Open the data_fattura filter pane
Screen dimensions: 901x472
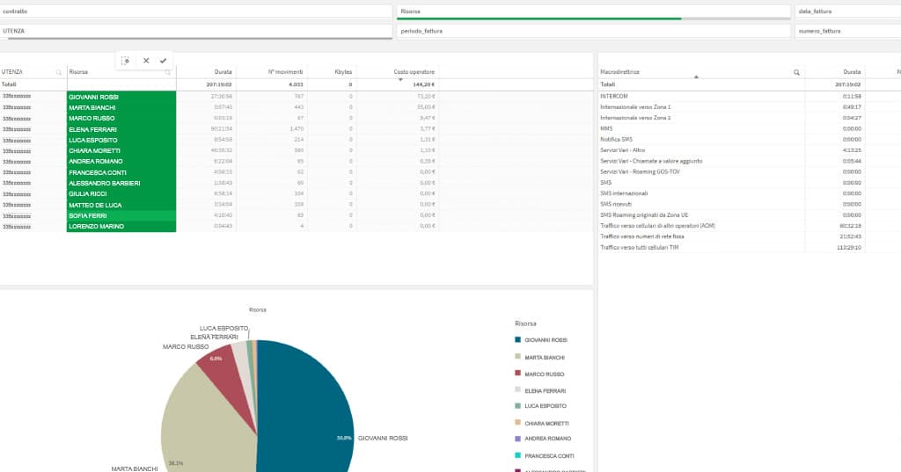[848, 11]
